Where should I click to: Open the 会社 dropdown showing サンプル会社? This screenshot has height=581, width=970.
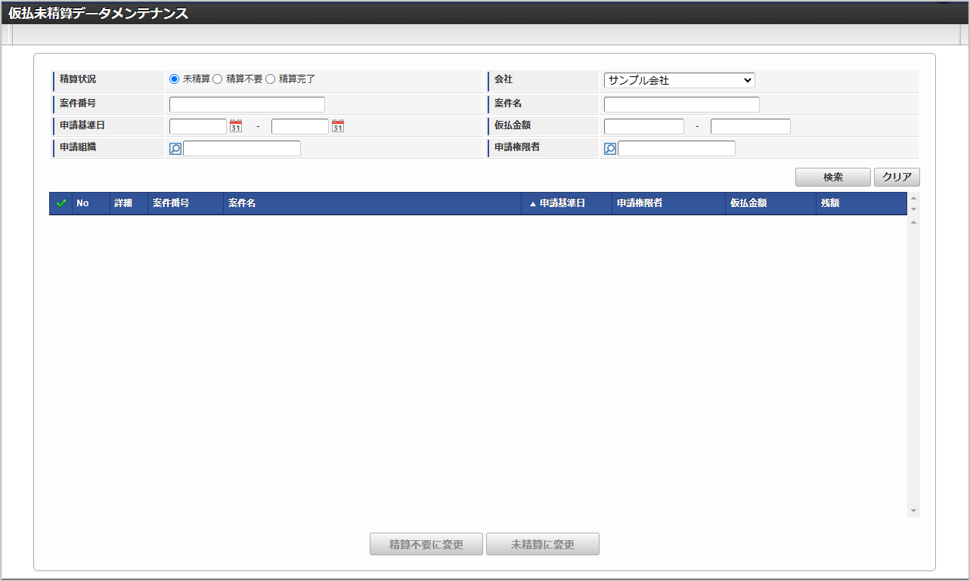tap(680, 80)
